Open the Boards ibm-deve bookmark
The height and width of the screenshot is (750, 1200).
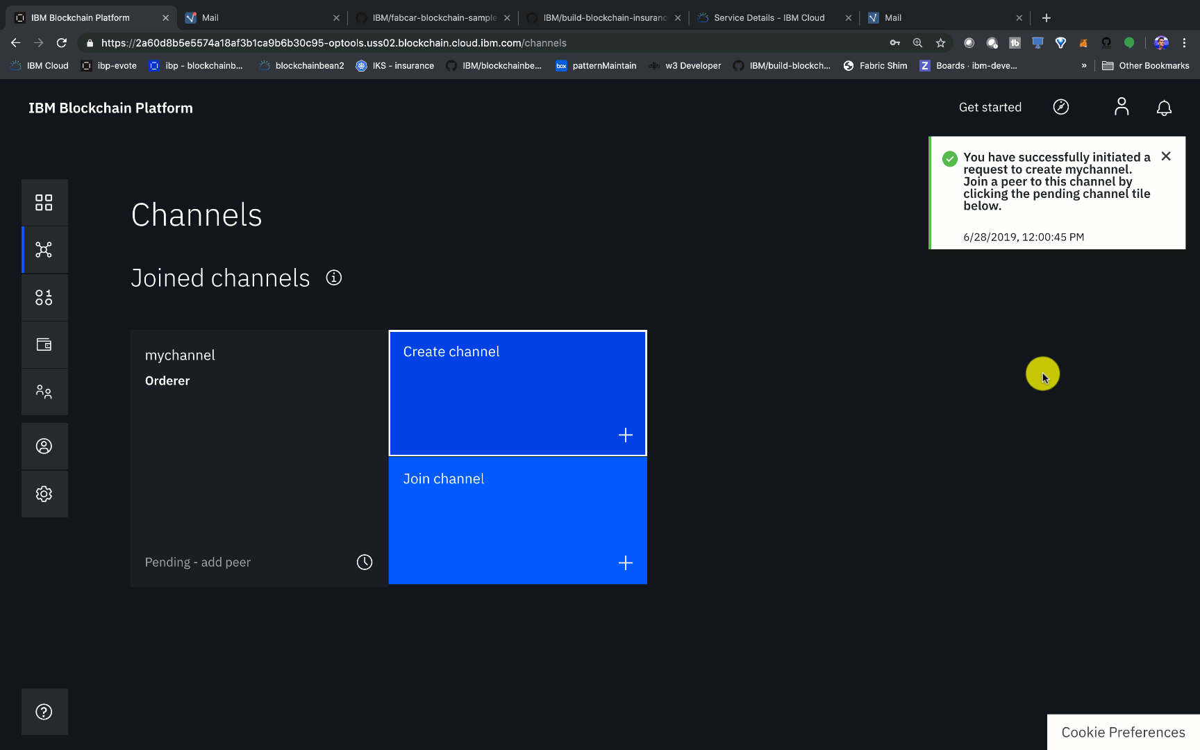(968, 66)
